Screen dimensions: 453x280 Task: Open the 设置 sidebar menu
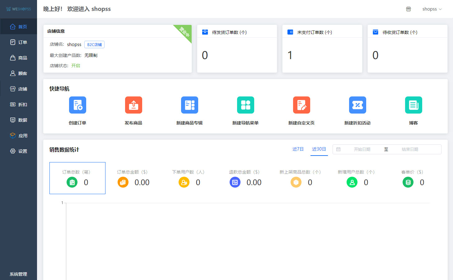tap(19, 151)
